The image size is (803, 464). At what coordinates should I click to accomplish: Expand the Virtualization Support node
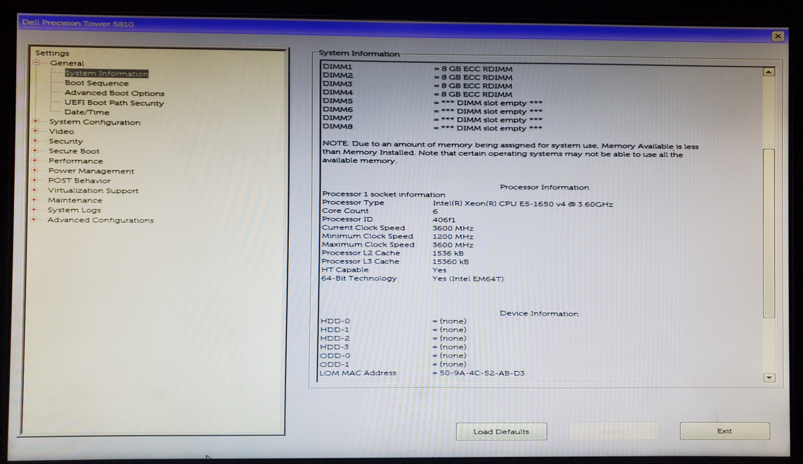[x=35, y=190]
